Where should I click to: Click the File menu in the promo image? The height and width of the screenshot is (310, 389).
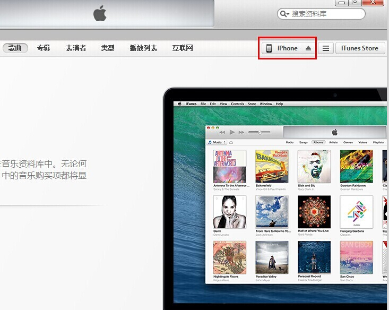203,104
